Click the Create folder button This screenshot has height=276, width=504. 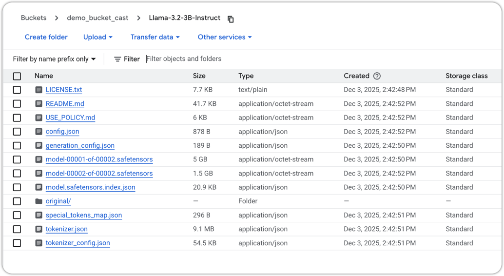pos(46,37)
